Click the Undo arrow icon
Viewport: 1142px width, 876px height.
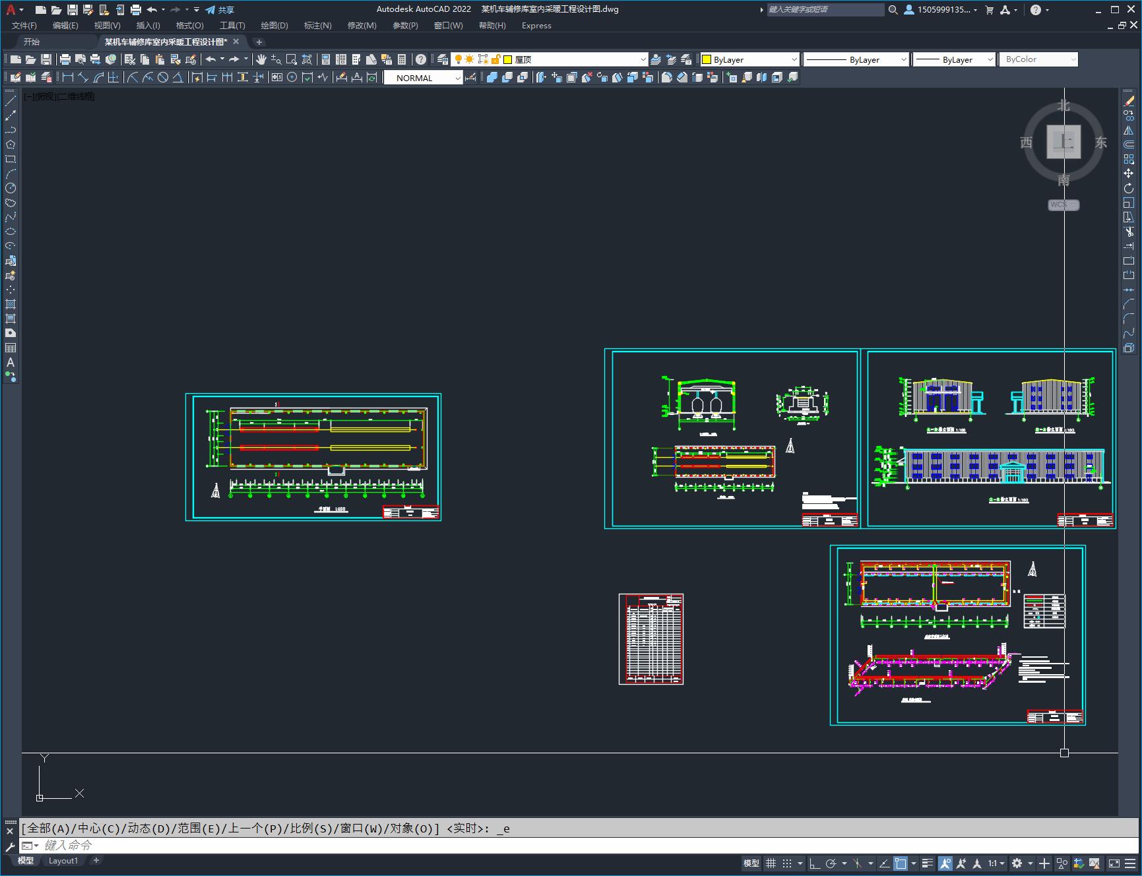pyautogui.click(x=210, y=59)
